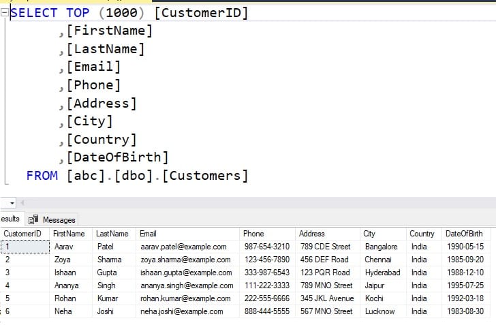Click phone number 111-222-3333
Screen dimensions: 496x325
coord(266,285)
